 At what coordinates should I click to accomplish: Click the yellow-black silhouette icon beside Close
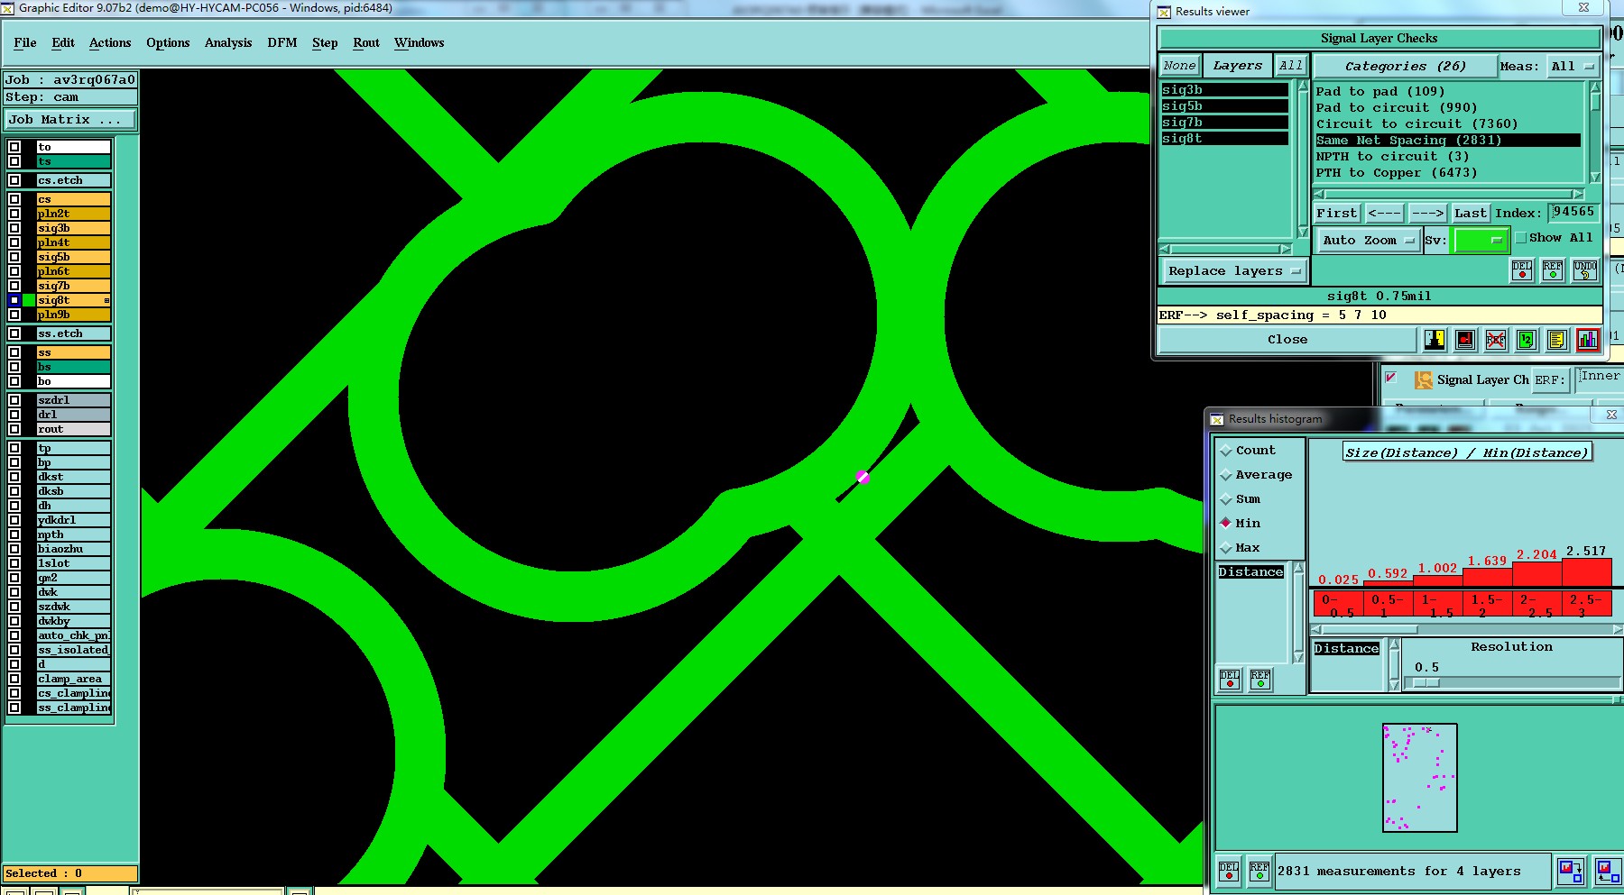coord(1435,340)
